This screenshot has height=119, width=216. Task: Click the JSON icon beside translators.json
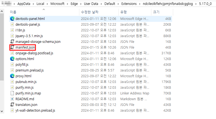click(12, 105)
